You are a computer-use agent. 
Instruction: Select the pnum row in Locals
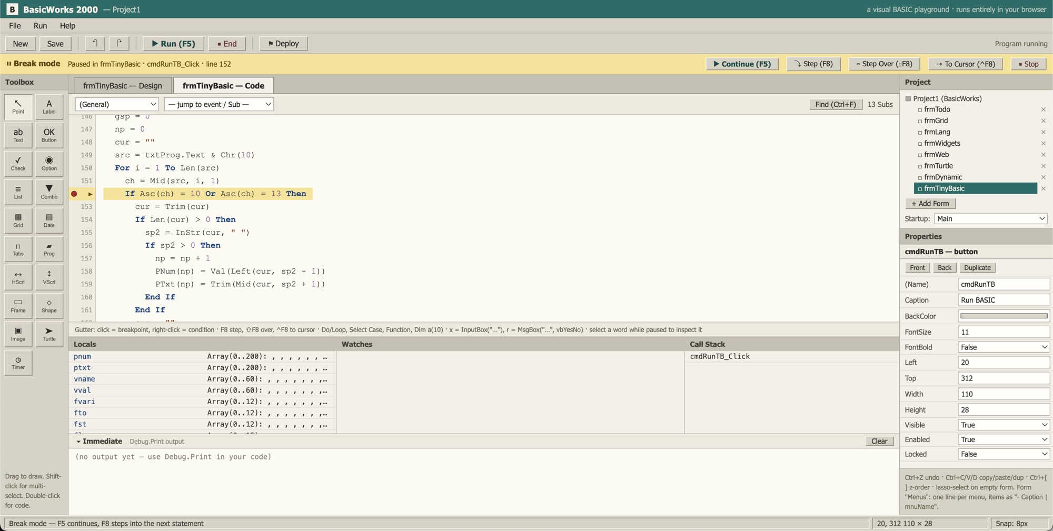coord(202,356)
